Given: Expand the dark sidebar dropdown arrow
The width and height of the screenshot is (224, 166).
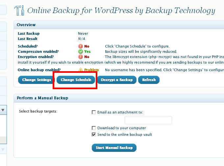Looking at the screenshot, I should pyautogui.click(x=3, y=110).
